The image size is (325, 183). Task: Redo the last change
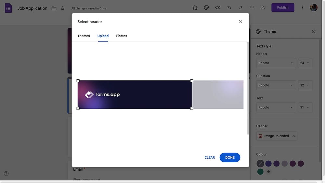point(240,8)
